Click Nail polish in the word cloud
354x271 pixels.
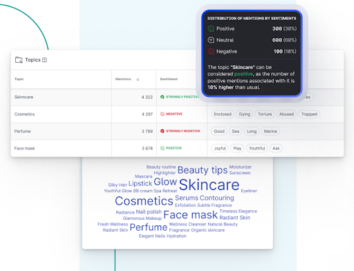click(x=149, y=212)
